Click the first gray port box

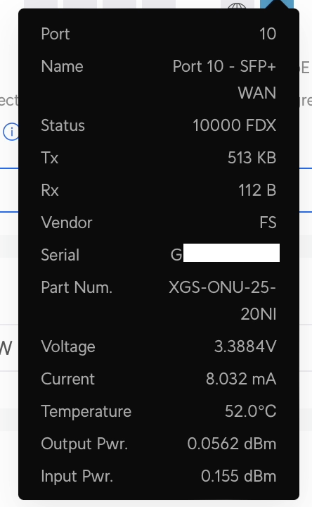41,4
